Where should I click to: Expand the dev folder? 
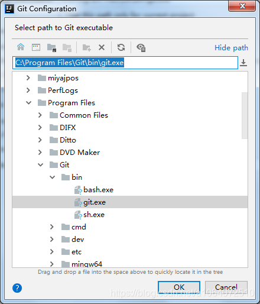52,240
